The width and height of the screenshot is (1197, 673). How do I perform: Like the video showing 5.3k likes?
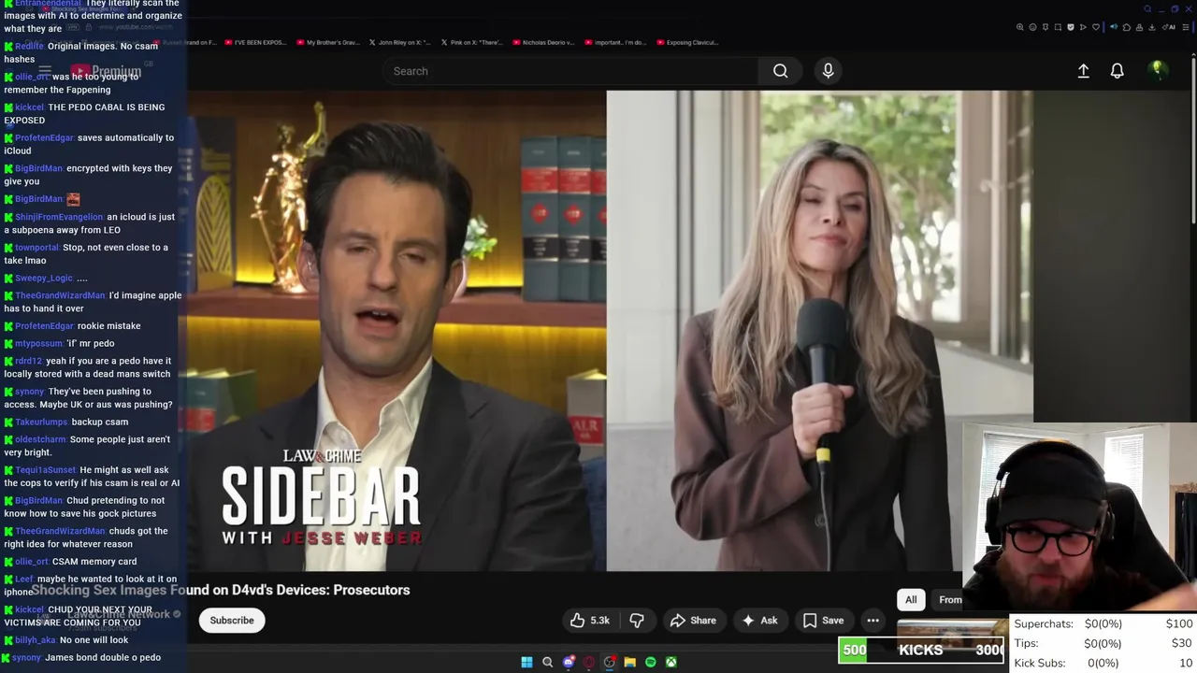pyautogui.click(x=589, y=621)
